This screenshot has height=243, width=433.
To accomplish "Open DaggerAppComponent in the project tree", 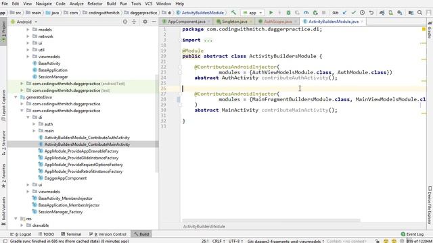I will [66, 178].
